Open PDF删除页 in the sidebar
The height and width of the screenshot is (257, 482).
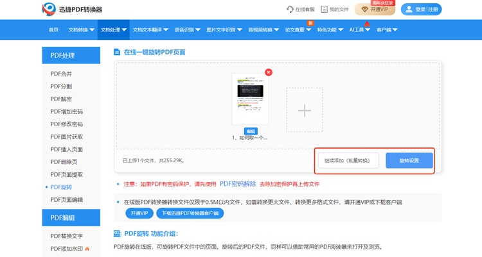64,162
